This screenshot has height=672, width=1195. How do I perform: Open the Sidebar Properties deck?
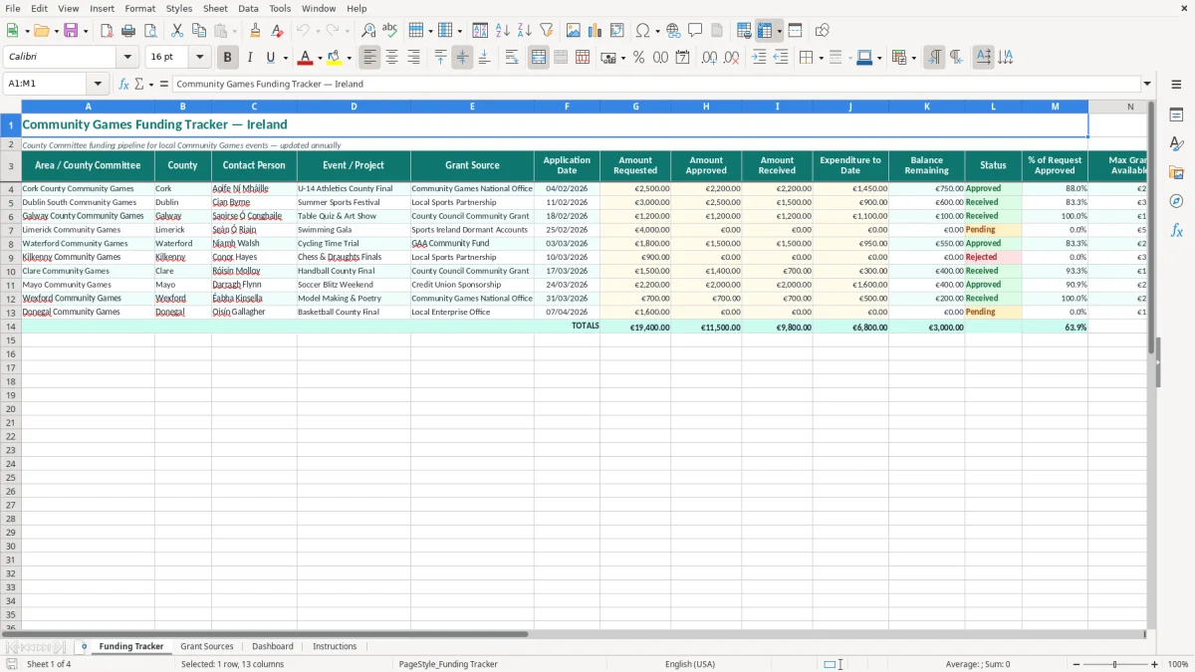[1176, 115]
